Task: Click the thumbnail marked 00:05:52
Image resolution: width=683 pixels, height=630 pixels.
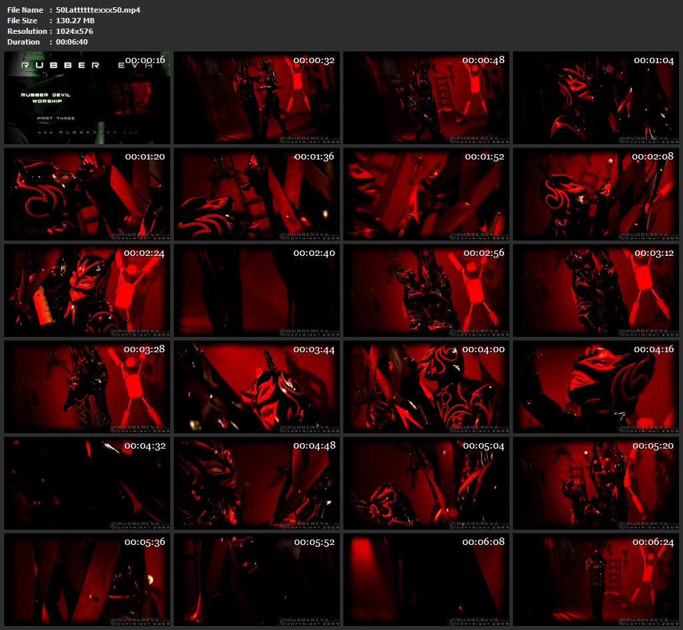Action: click(257, 579)
